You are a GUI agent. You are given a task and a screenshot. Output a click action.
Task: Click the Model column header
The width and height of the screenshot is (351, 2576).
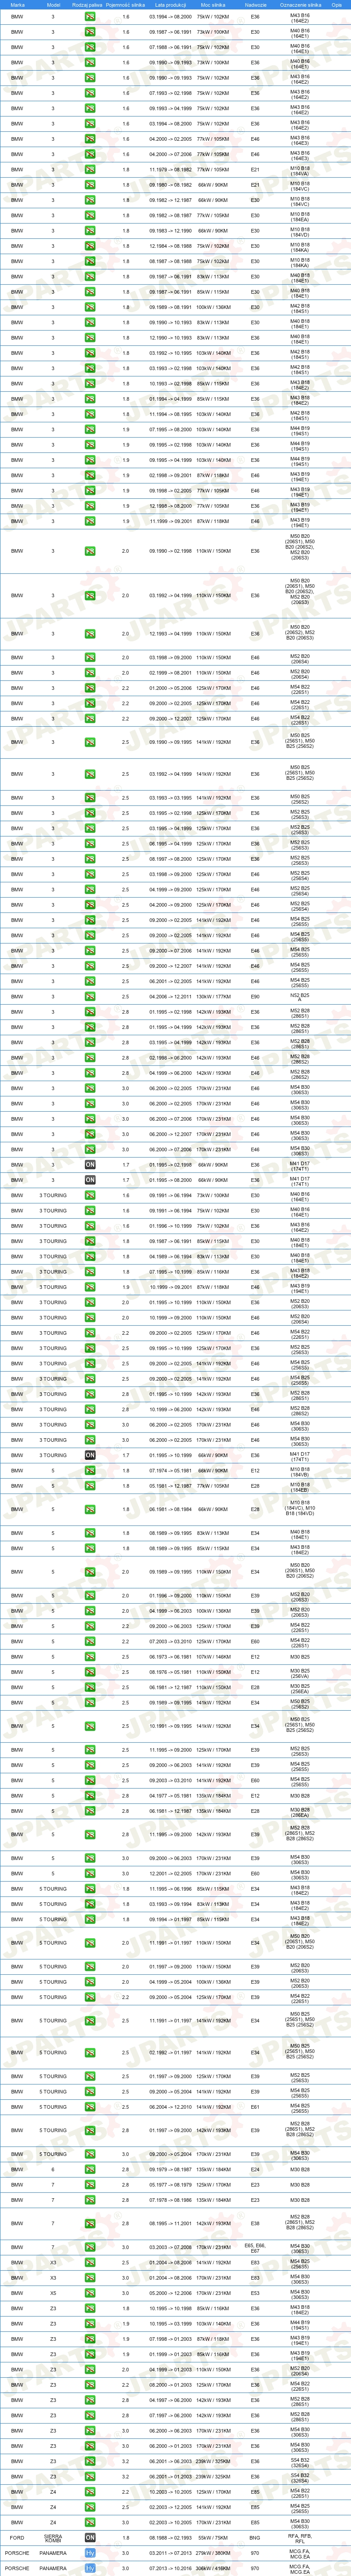54,5
